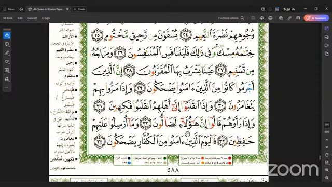The height and width of the screenshot is (187, 332).
Task: Send document by email icon
Action: pos(298,18)
